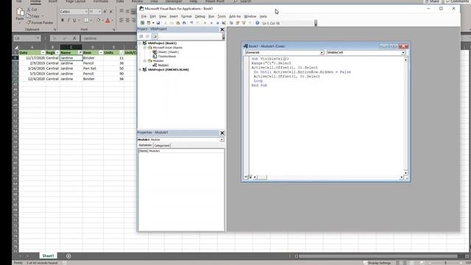The width and height of the screenshot is (471, 265).
Task: Open the Module1 dropdown in Properties panel
Action: click(222, 140)
